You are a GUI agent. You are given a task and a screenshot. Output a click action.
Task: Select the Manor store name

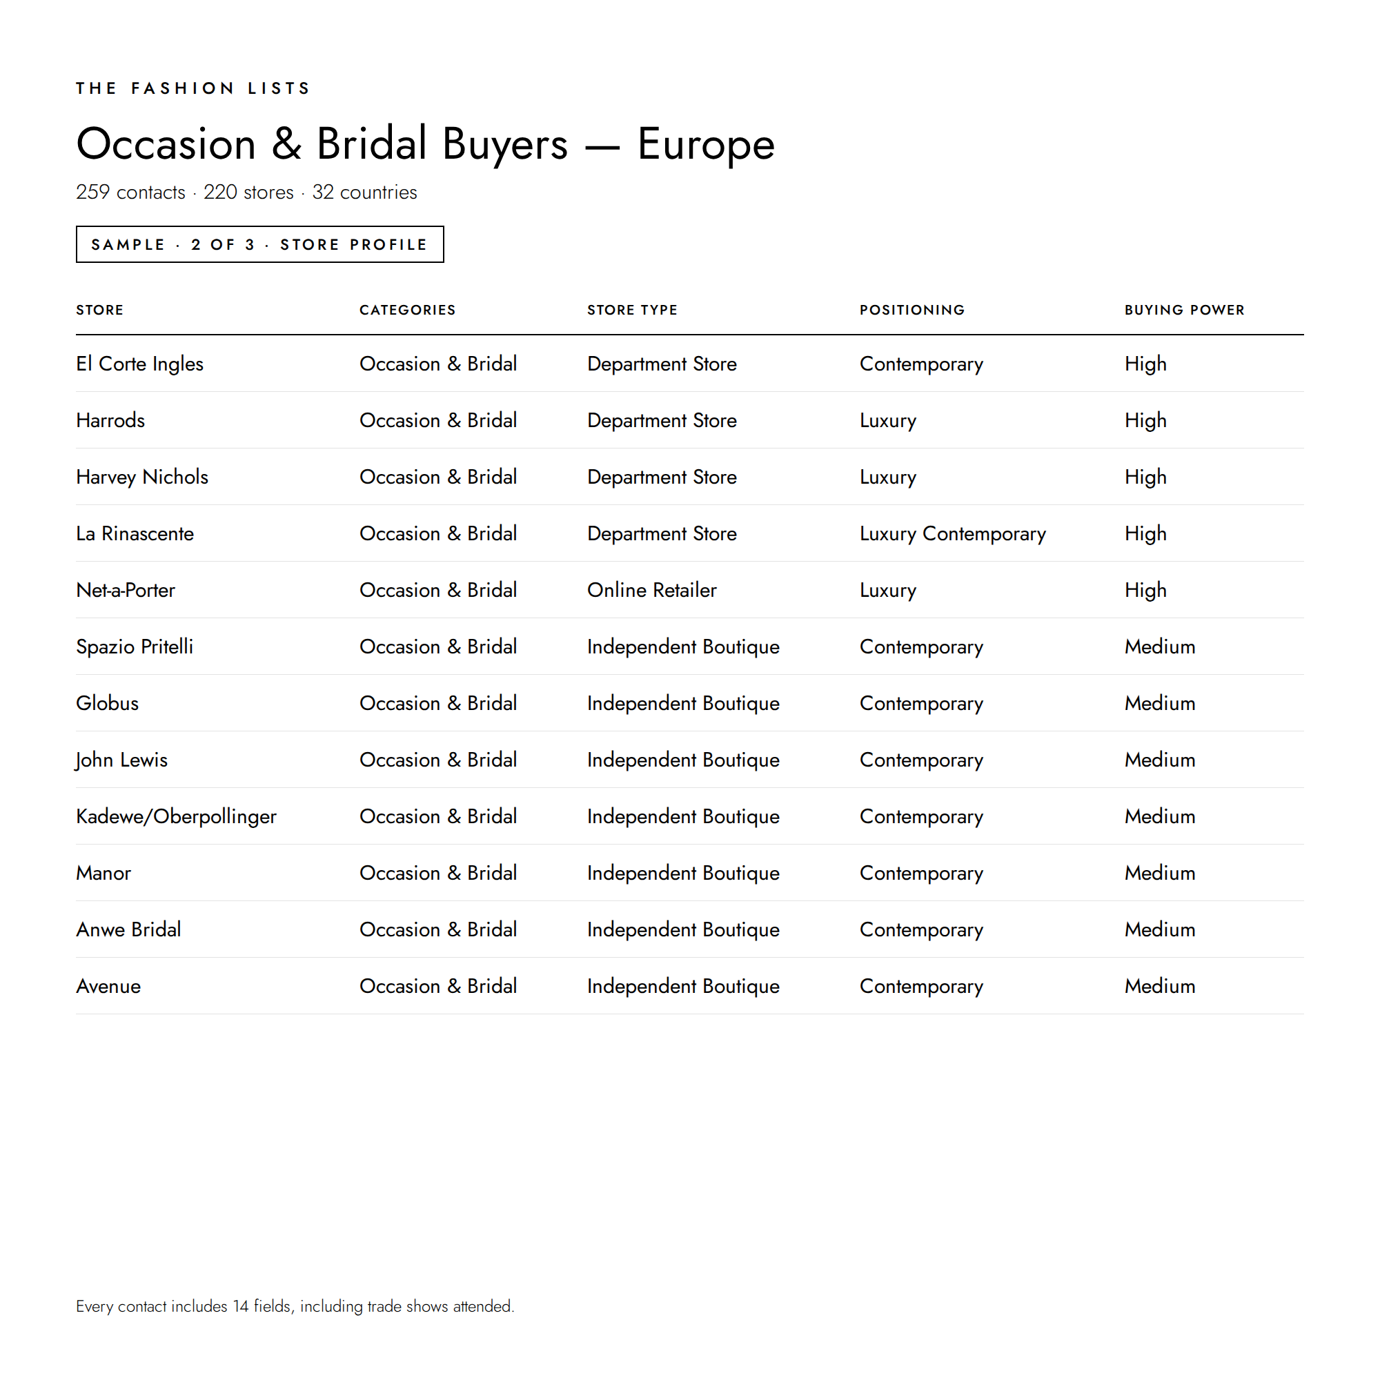(x=103, y=873)
